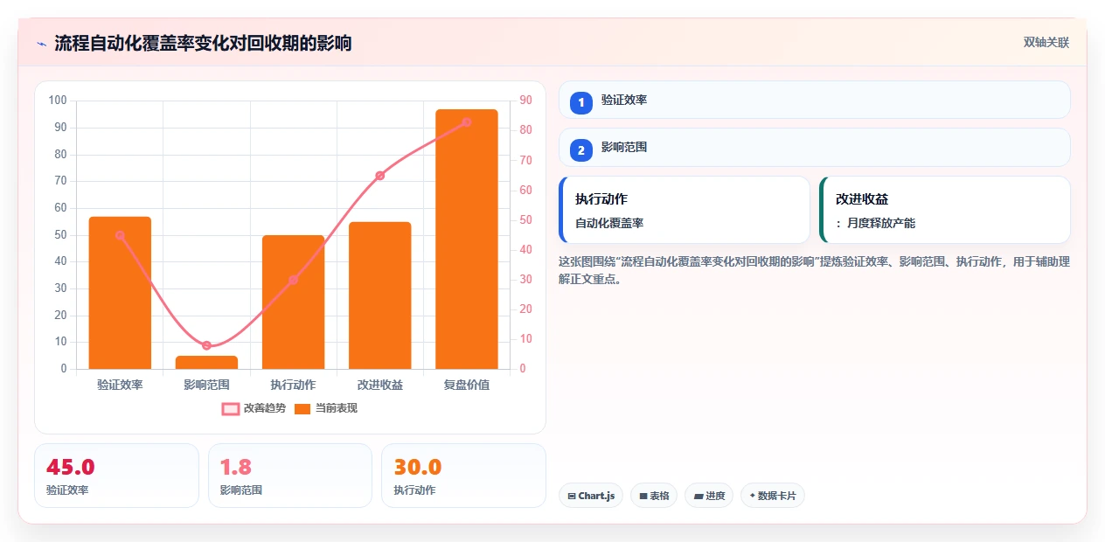Click the 改进收益 bar in the chart
The width and height of the screenshot is (1105, 542).
(x=379, y=295)
